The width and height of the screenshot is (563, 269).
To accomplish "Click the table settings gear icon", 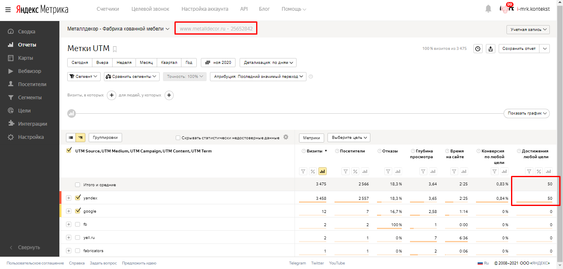I will [x=286, y=138].
